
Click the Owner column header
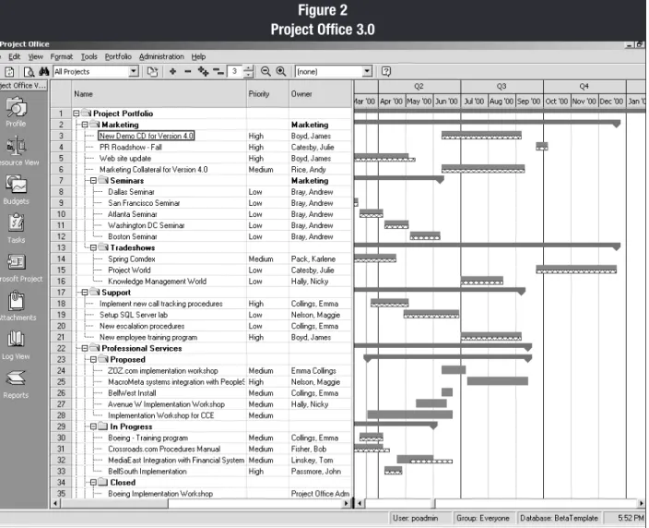pos(321,94)
